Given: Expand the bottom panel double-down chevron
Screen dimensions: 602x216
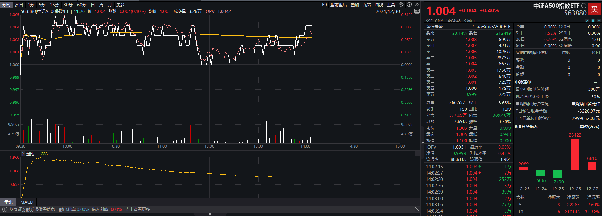Looking at the screenshot, I should click(210, 214).
